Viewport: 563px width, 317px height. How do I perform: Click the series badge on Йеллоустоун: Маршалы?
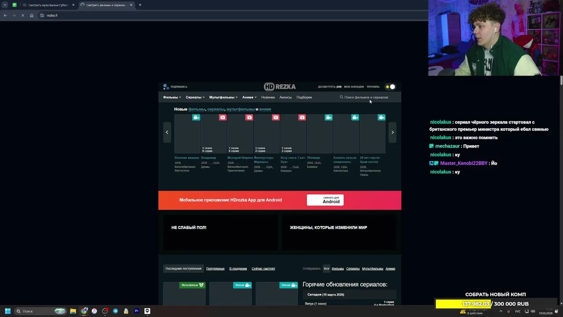point(276,118)
